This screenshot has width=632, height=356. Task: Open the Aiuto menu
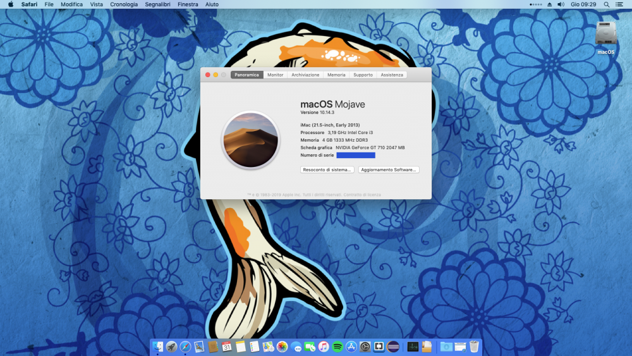click(x=212, y=4)
